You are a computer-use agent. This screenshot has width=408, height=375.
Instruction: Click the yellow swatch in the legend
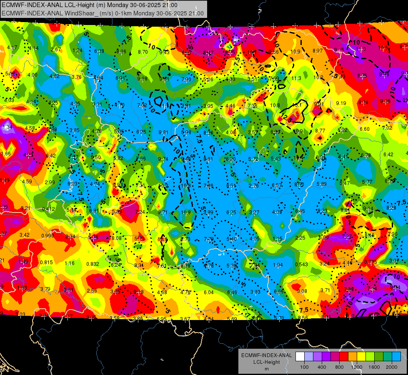click(x=361, y=357)
